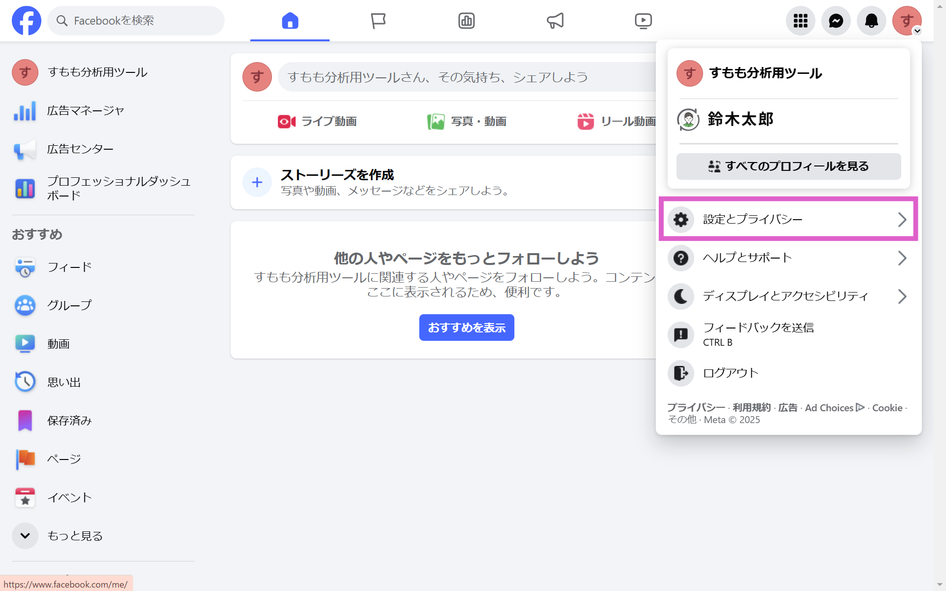946x591 pixels.
Task: Open the notifications bell icon
Action: click(871, 21)
